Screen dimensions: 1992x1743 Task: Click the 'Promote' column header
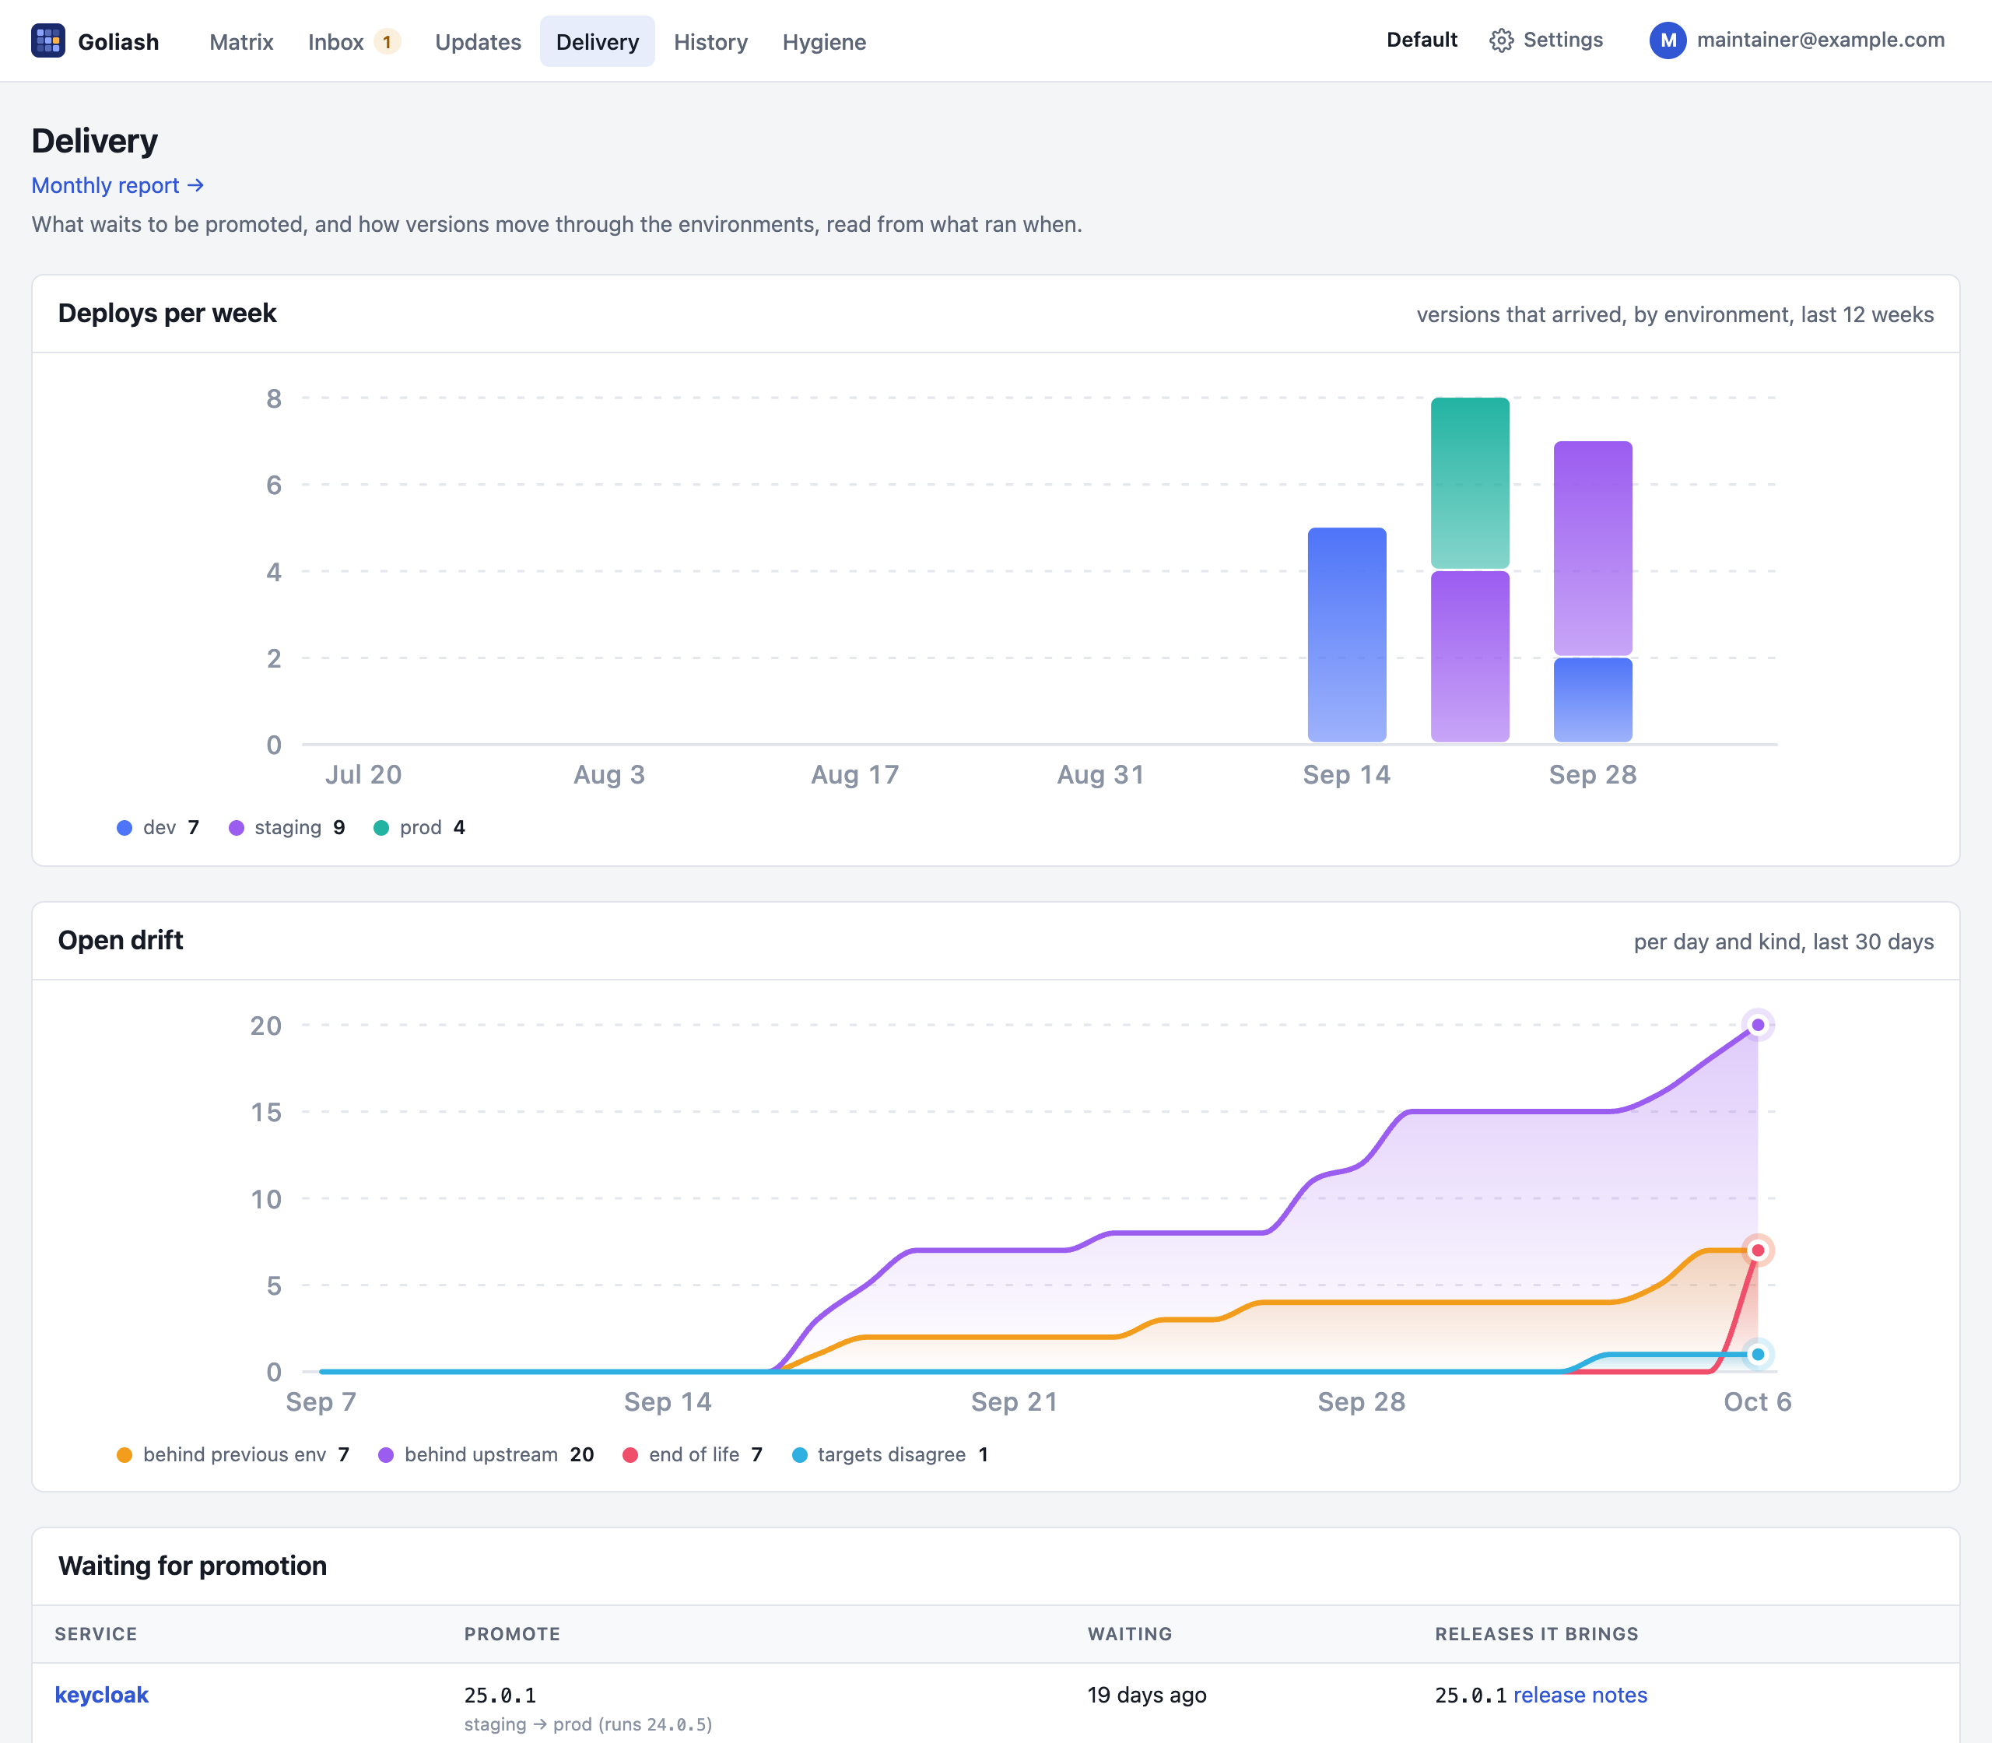point(512,1634)
